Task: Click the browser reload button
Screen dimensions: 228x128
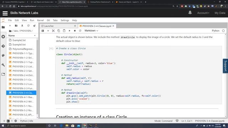Action: (10, 6)
